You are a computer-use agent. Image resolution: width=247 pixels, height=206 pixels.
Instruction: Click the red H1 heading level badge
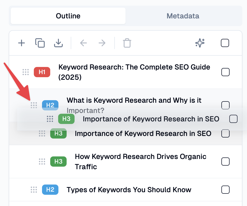coord(42,72)
